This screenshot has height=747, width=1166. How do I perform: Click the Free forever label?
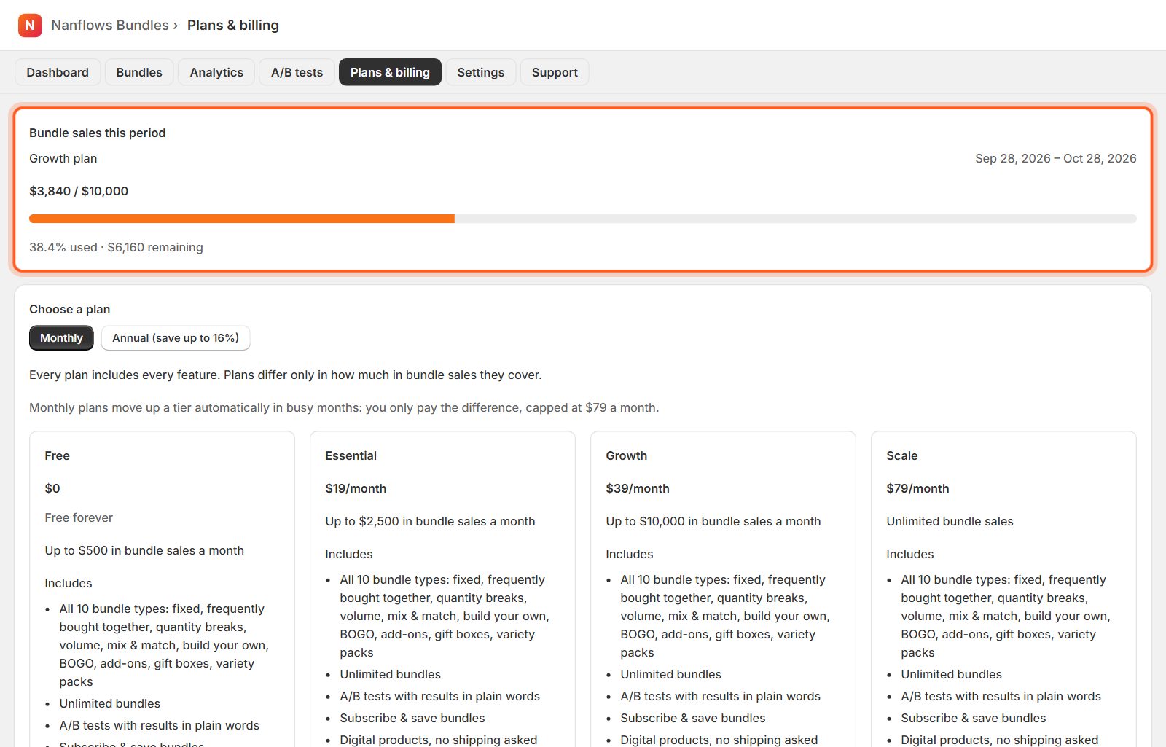tap(79, 517)
